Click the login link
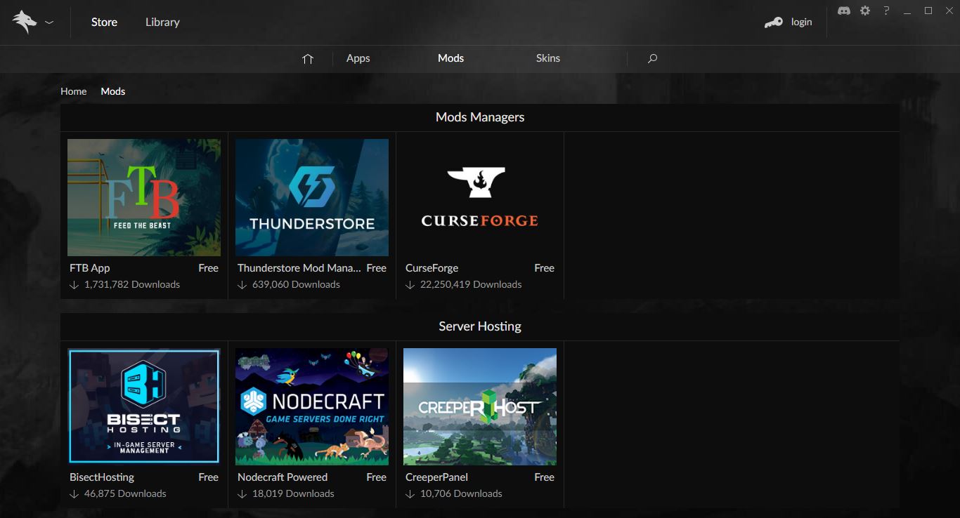This screenshot has width=960, height=518. [801, 22]
